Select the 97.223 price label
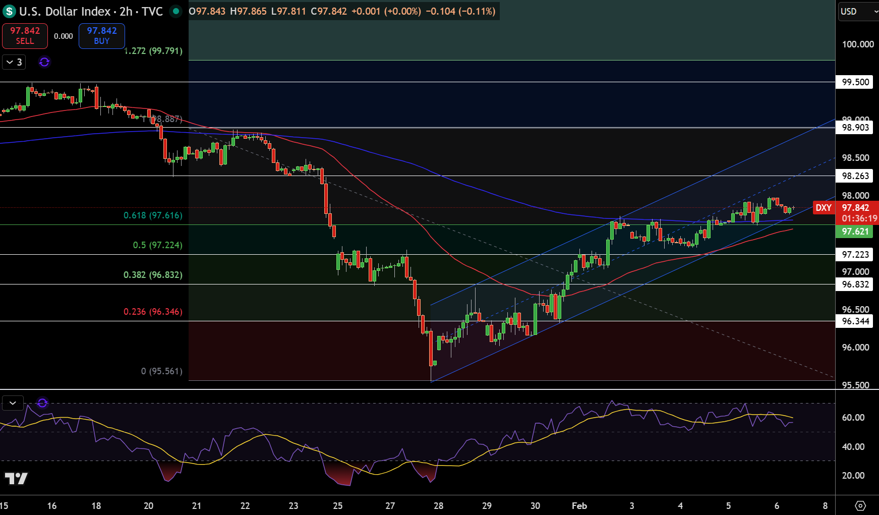 (x=855, y=255)
